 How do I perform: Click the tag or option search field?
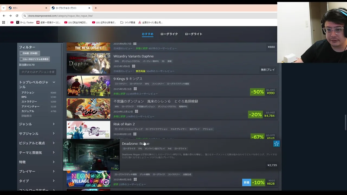pos(38,72)
